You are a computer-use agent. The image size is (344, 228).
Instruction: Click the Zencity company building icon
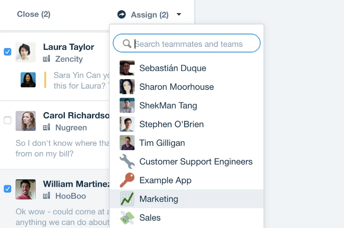coord(47,59)
